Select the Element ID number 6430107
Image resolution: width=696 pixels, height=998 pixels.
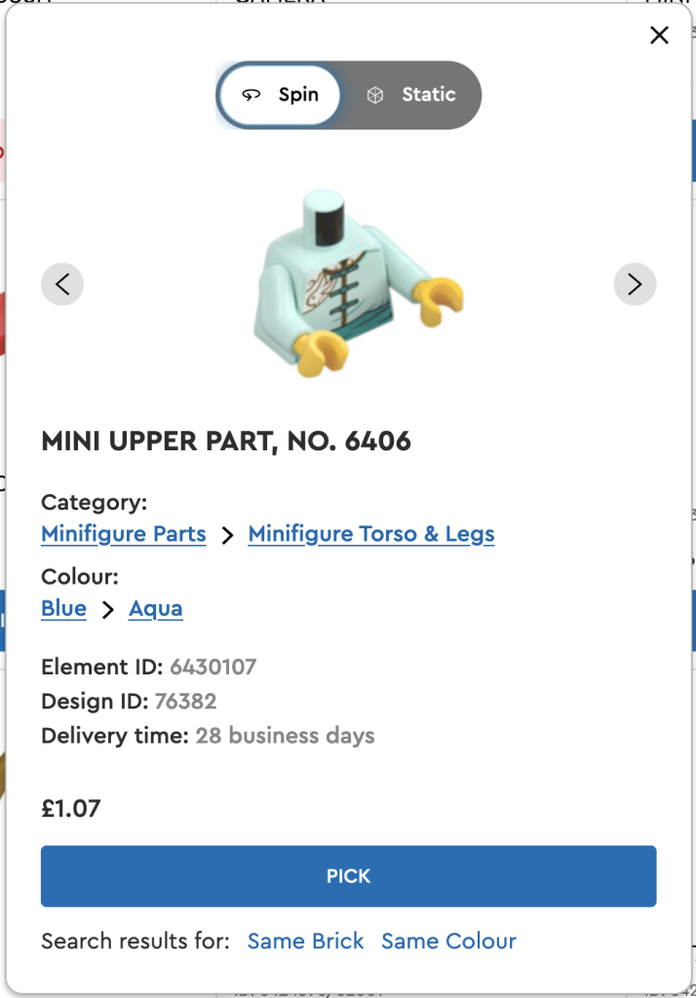click(x=213, y=668)
